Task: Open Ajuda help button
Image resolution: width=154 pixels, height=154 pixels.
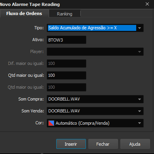Action: (x=135, y=144)
